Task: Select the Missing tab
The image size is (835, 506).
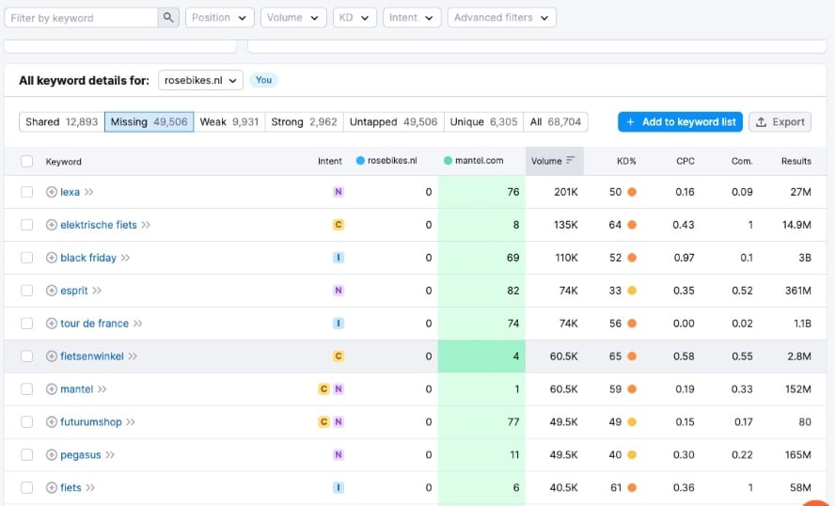Action: [x=150, y=122]
